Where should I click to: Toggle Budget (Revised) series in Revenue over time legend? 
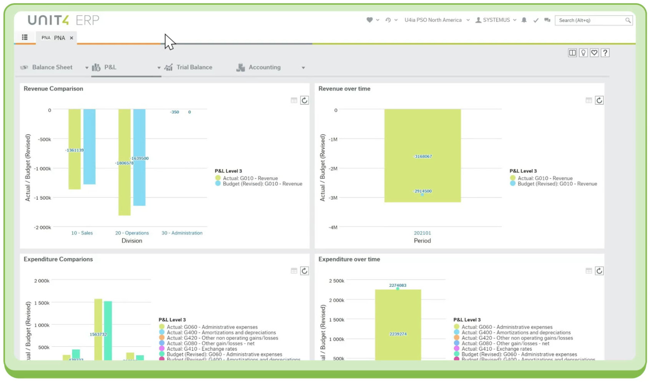[557, 184]
